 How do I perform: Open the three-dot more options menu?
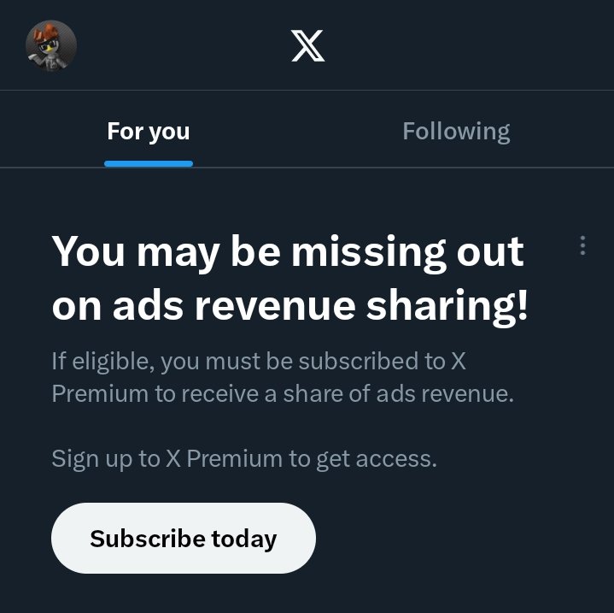[582, 246]
